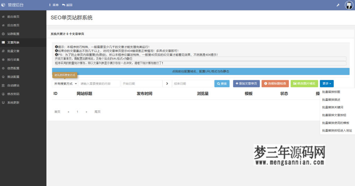Click the home icon beside 前台首页

coord(3,17)
